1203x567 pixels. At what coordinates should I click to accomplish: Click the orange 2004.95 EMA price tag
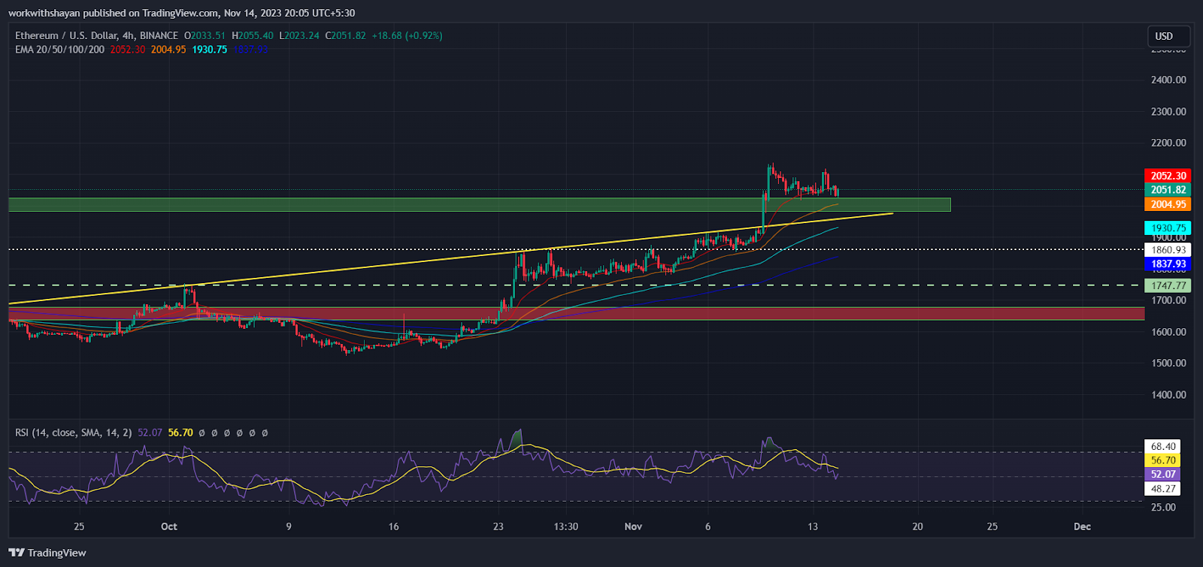click(1168, 204)
